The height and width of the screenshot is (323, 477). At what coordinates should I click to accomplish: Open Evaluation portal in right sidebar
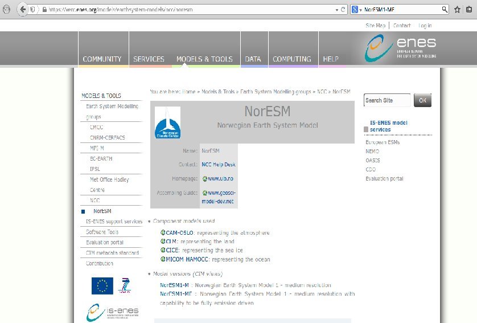coord(384,179)
